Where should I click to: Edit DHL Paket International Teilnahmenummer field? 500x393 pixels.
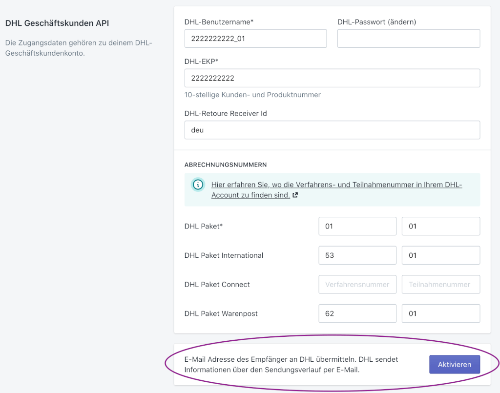click(441, 255)
